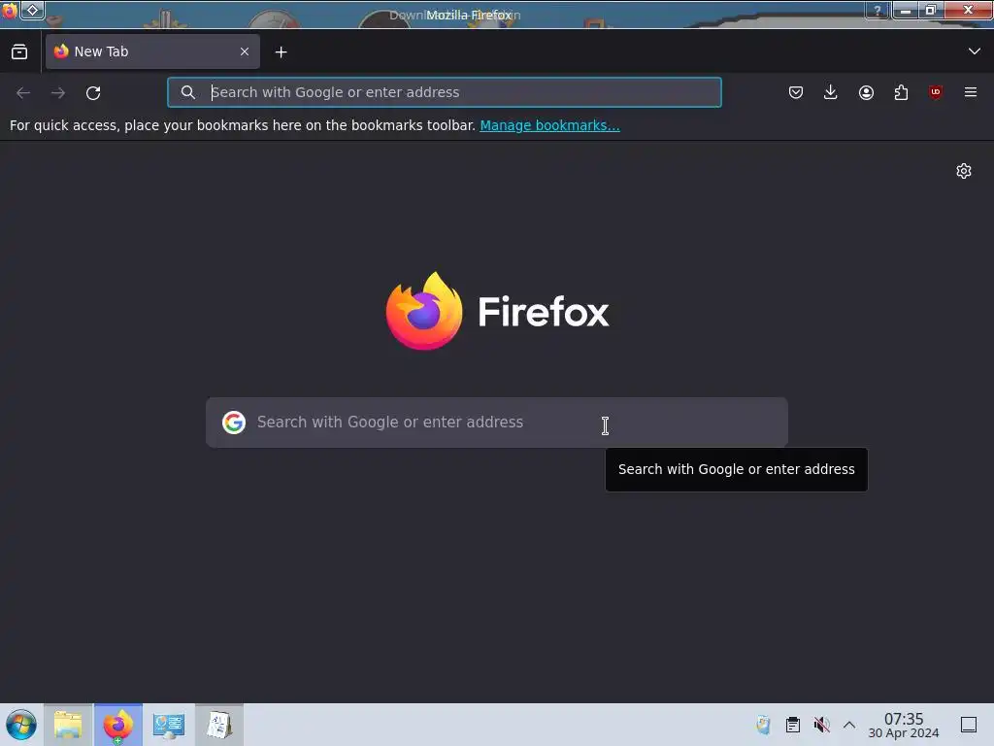Viewport: 994px width, 746px height.
Task: Open the Extensions puzzle-piece menu
Action: click(901, 92)
